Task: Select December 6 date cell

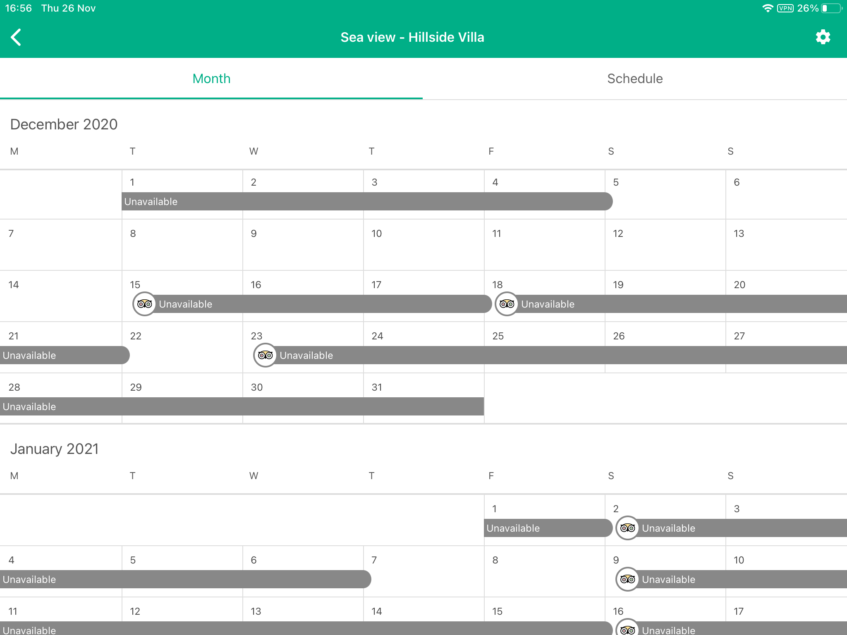Action: tap(787, 194)
